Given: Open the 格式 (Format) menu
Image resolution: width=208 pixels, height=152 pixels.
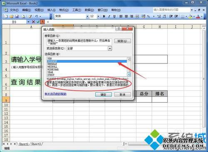Looking at the screenshot, I should pos(64,10).
